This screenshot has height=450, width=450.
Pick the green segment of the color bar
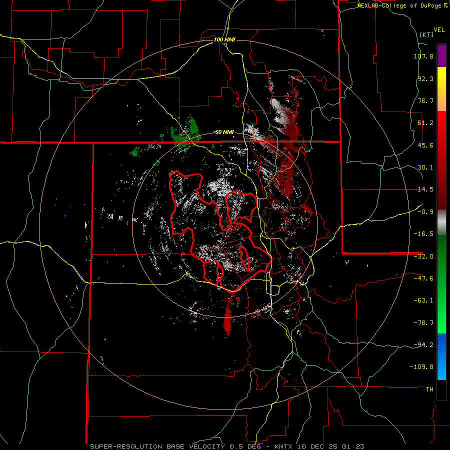pos(441,284)
